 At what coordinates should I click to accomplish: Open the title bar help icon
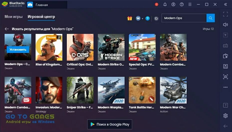point(182,4)
